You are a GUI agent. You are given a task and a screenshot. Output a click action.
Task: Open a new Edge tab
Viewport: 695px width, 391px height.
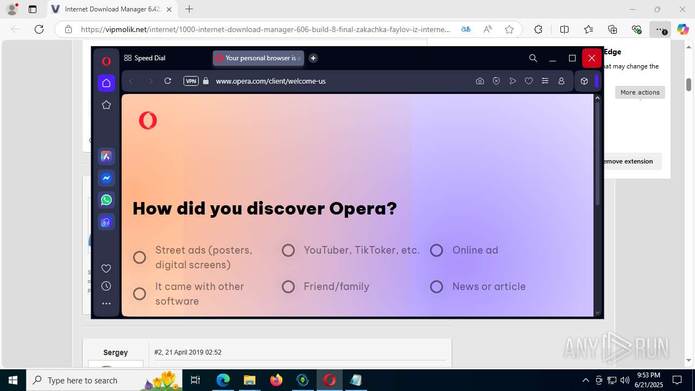pos(189,9)
